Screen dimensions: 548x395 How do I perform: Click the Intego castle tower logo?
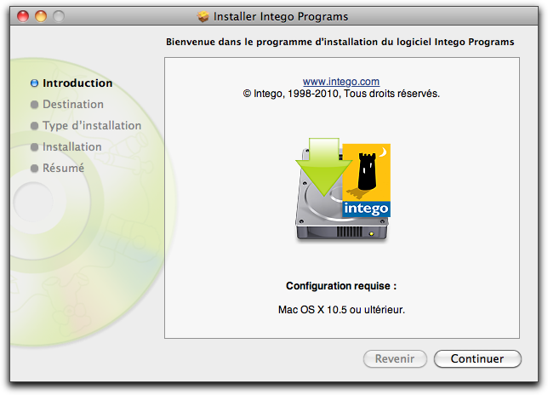[366, 172]
